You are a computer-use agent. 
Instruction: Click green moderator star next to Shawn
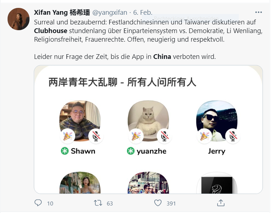(65, 151)
